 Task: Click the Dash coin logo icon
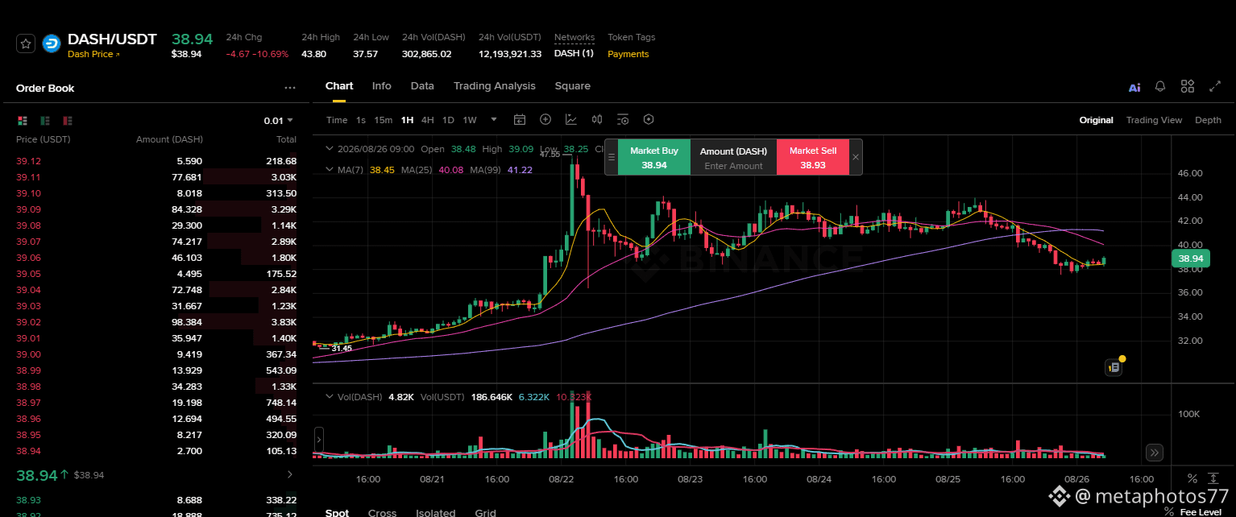coord(52,44)
